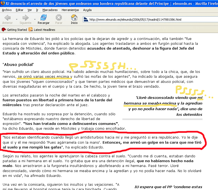Open the Ir menu
Image resolution: width=218 pixels, height=190 pixels.
click(37, 10)
